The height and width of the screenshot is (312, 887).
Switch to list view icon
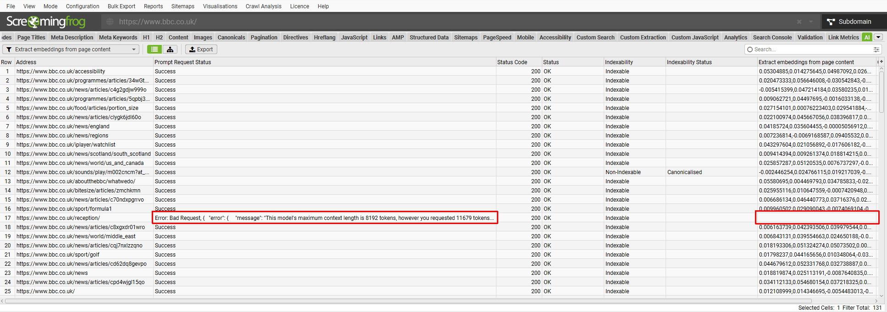point(154,49)
